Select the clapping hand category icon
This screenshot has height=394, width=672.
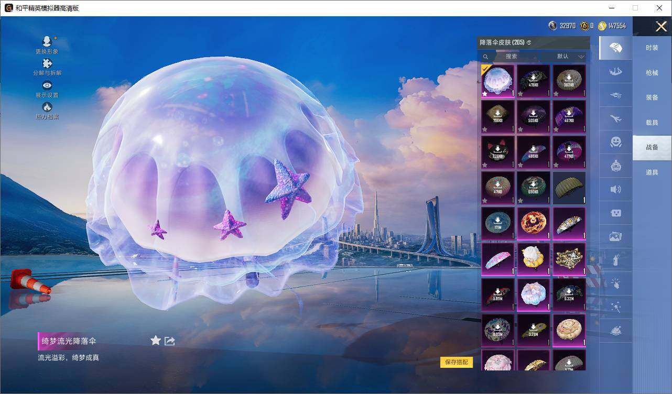pos(616,283)
